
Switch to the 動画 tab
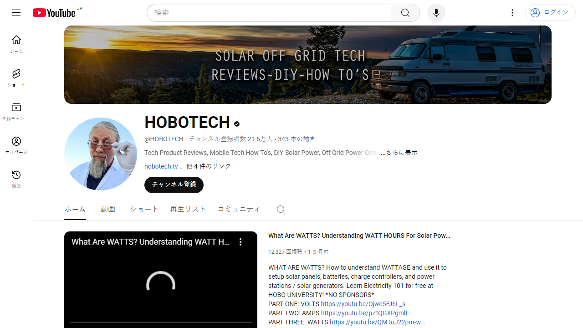[108, 209]
